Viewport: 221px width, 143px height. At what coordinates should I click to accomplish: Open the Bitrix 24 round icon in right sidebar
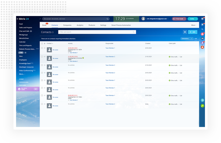202,38
